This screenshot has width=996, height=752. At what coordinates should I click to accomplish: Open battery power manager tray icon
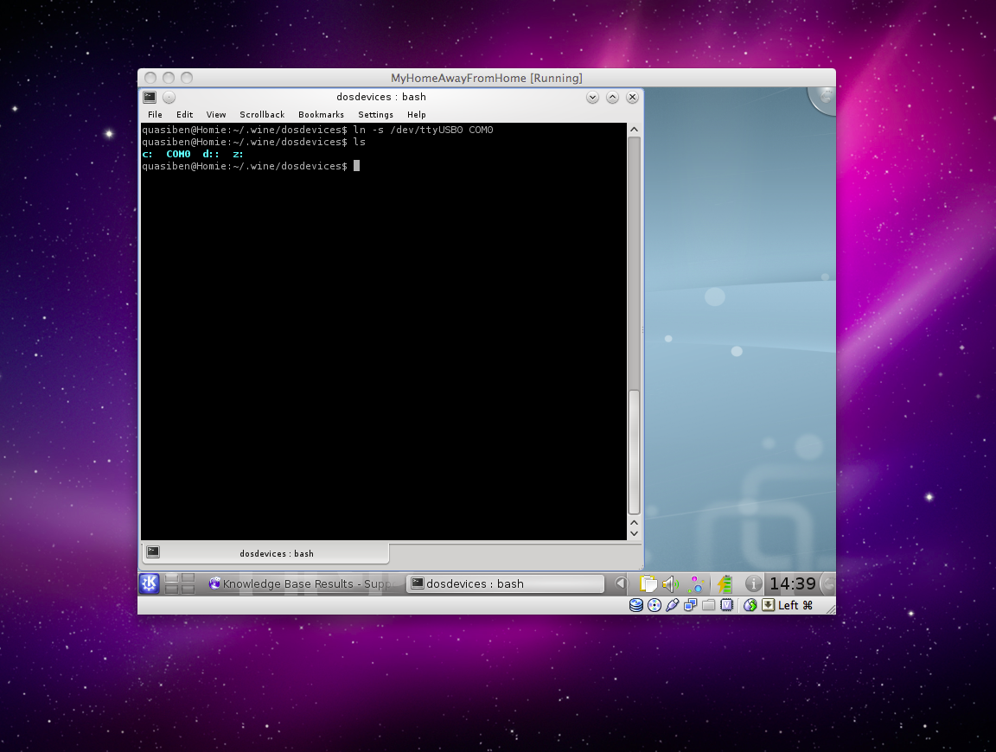pos(725,583)
